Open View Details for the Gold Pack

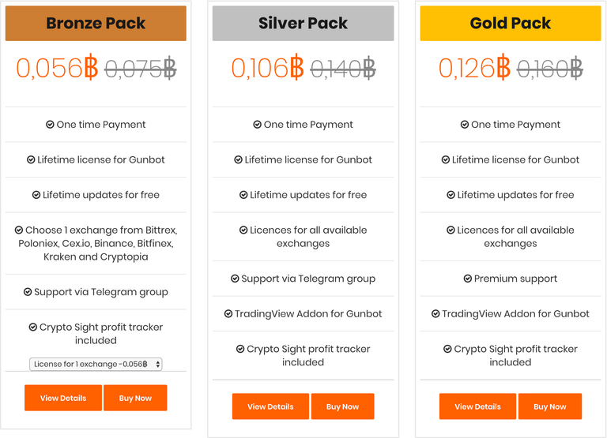pyautogui.click(x=477, y=406)
